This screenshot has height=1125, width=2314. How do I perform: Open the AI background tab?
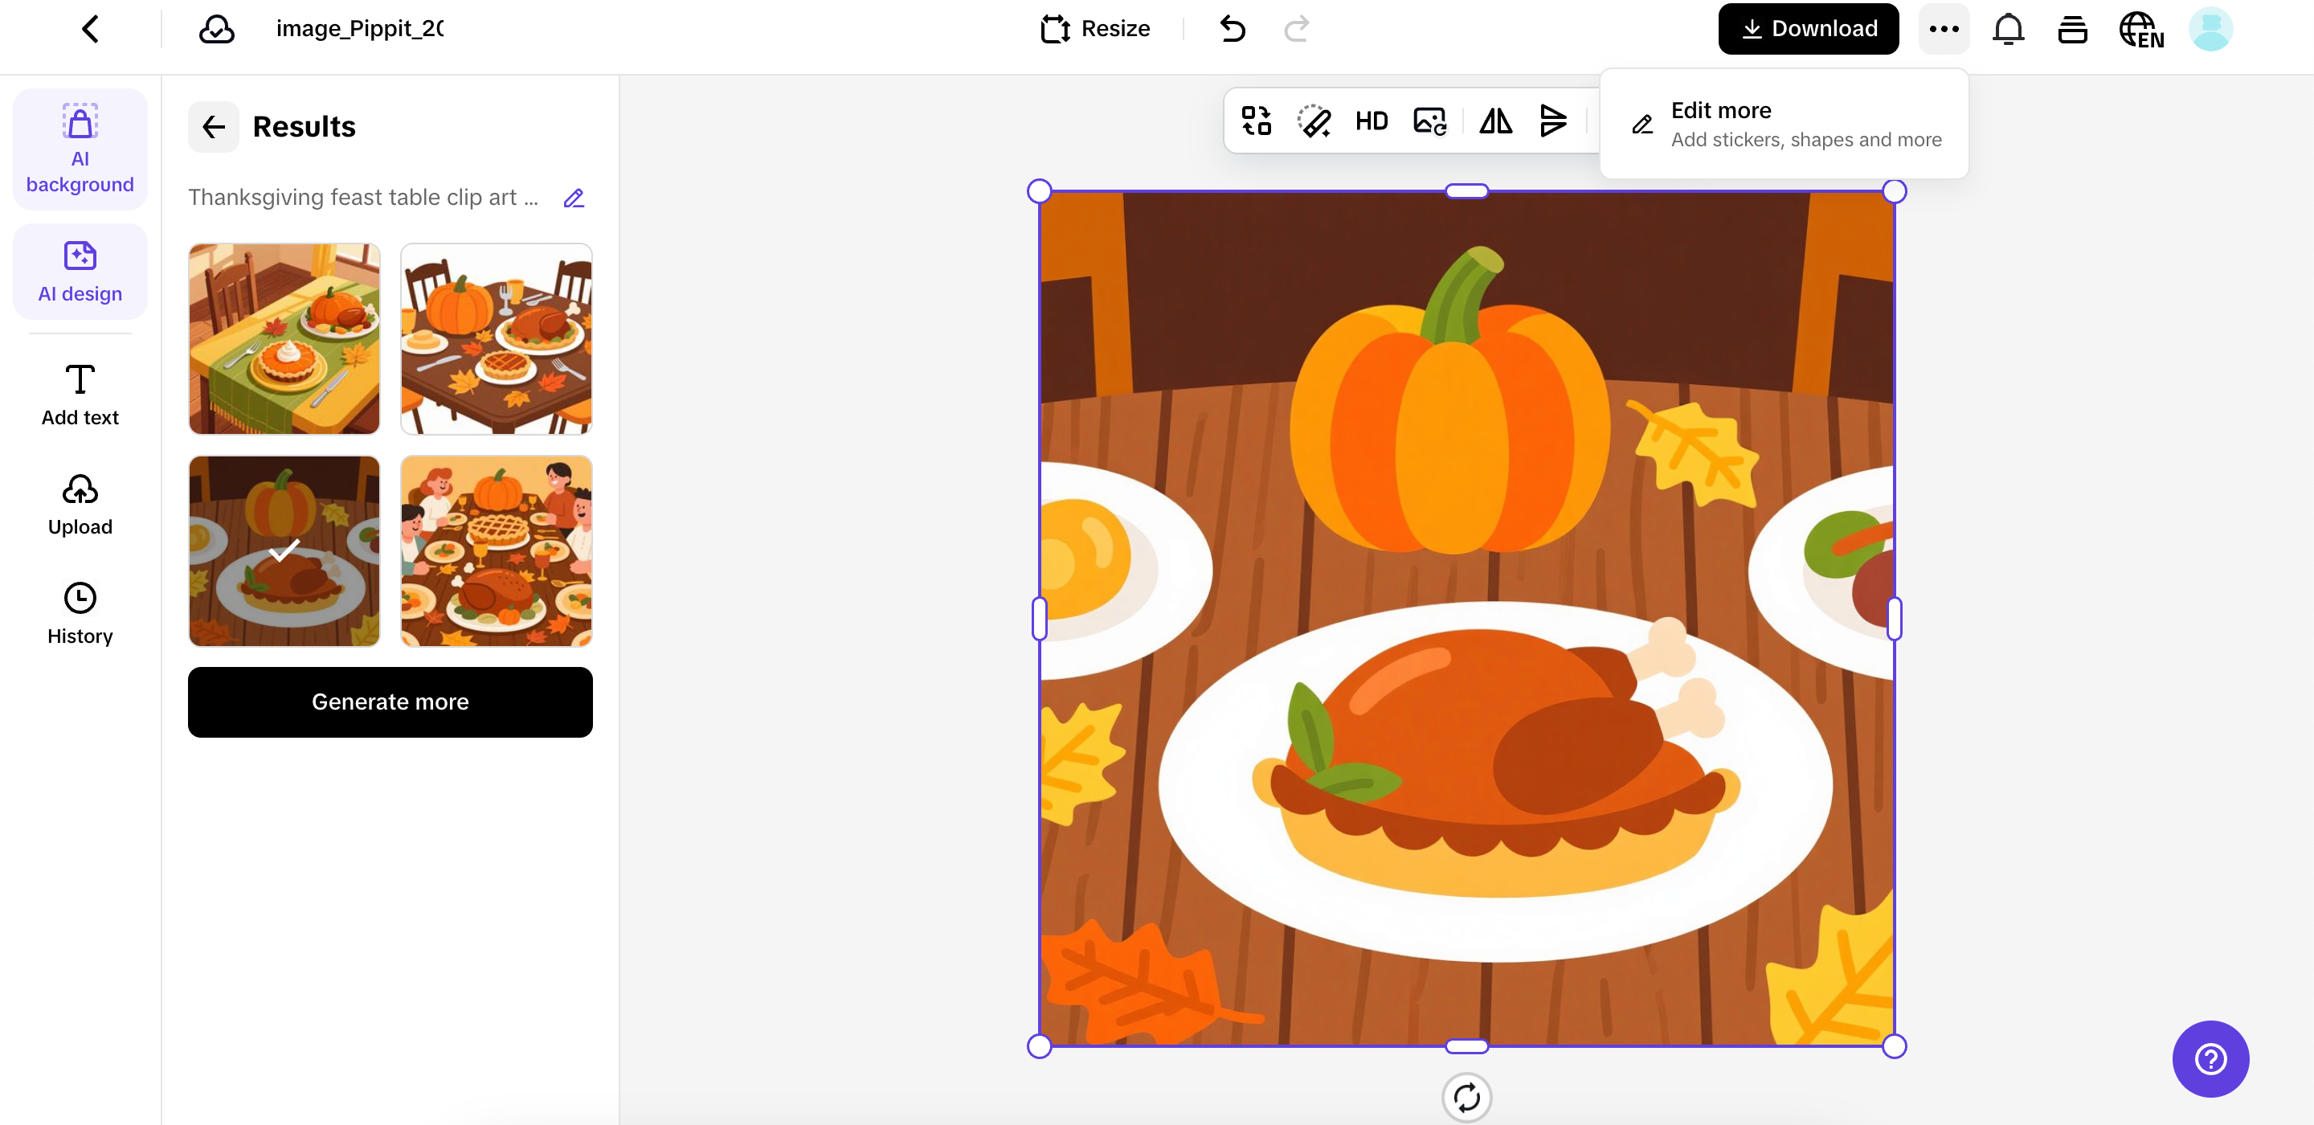pyautogui.click(x=80, y=149)
